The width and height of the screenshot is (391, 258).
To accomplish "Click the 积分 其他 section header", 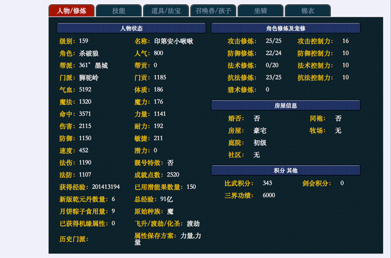I will click(286, 171).
